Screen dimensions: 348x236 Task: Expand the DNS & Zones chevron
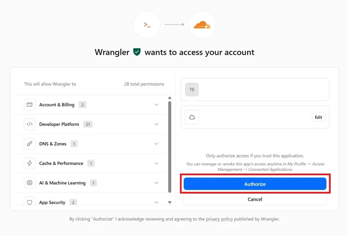tap(156, 144)
